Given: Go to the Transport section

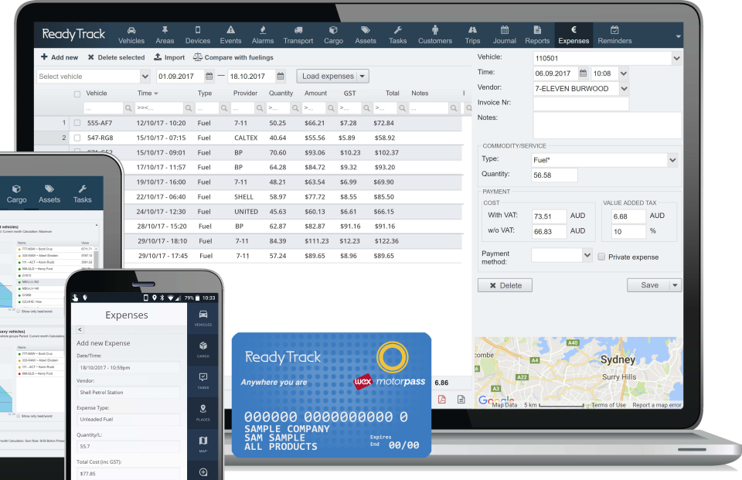Looking at the screenshot, I should 298,35.
